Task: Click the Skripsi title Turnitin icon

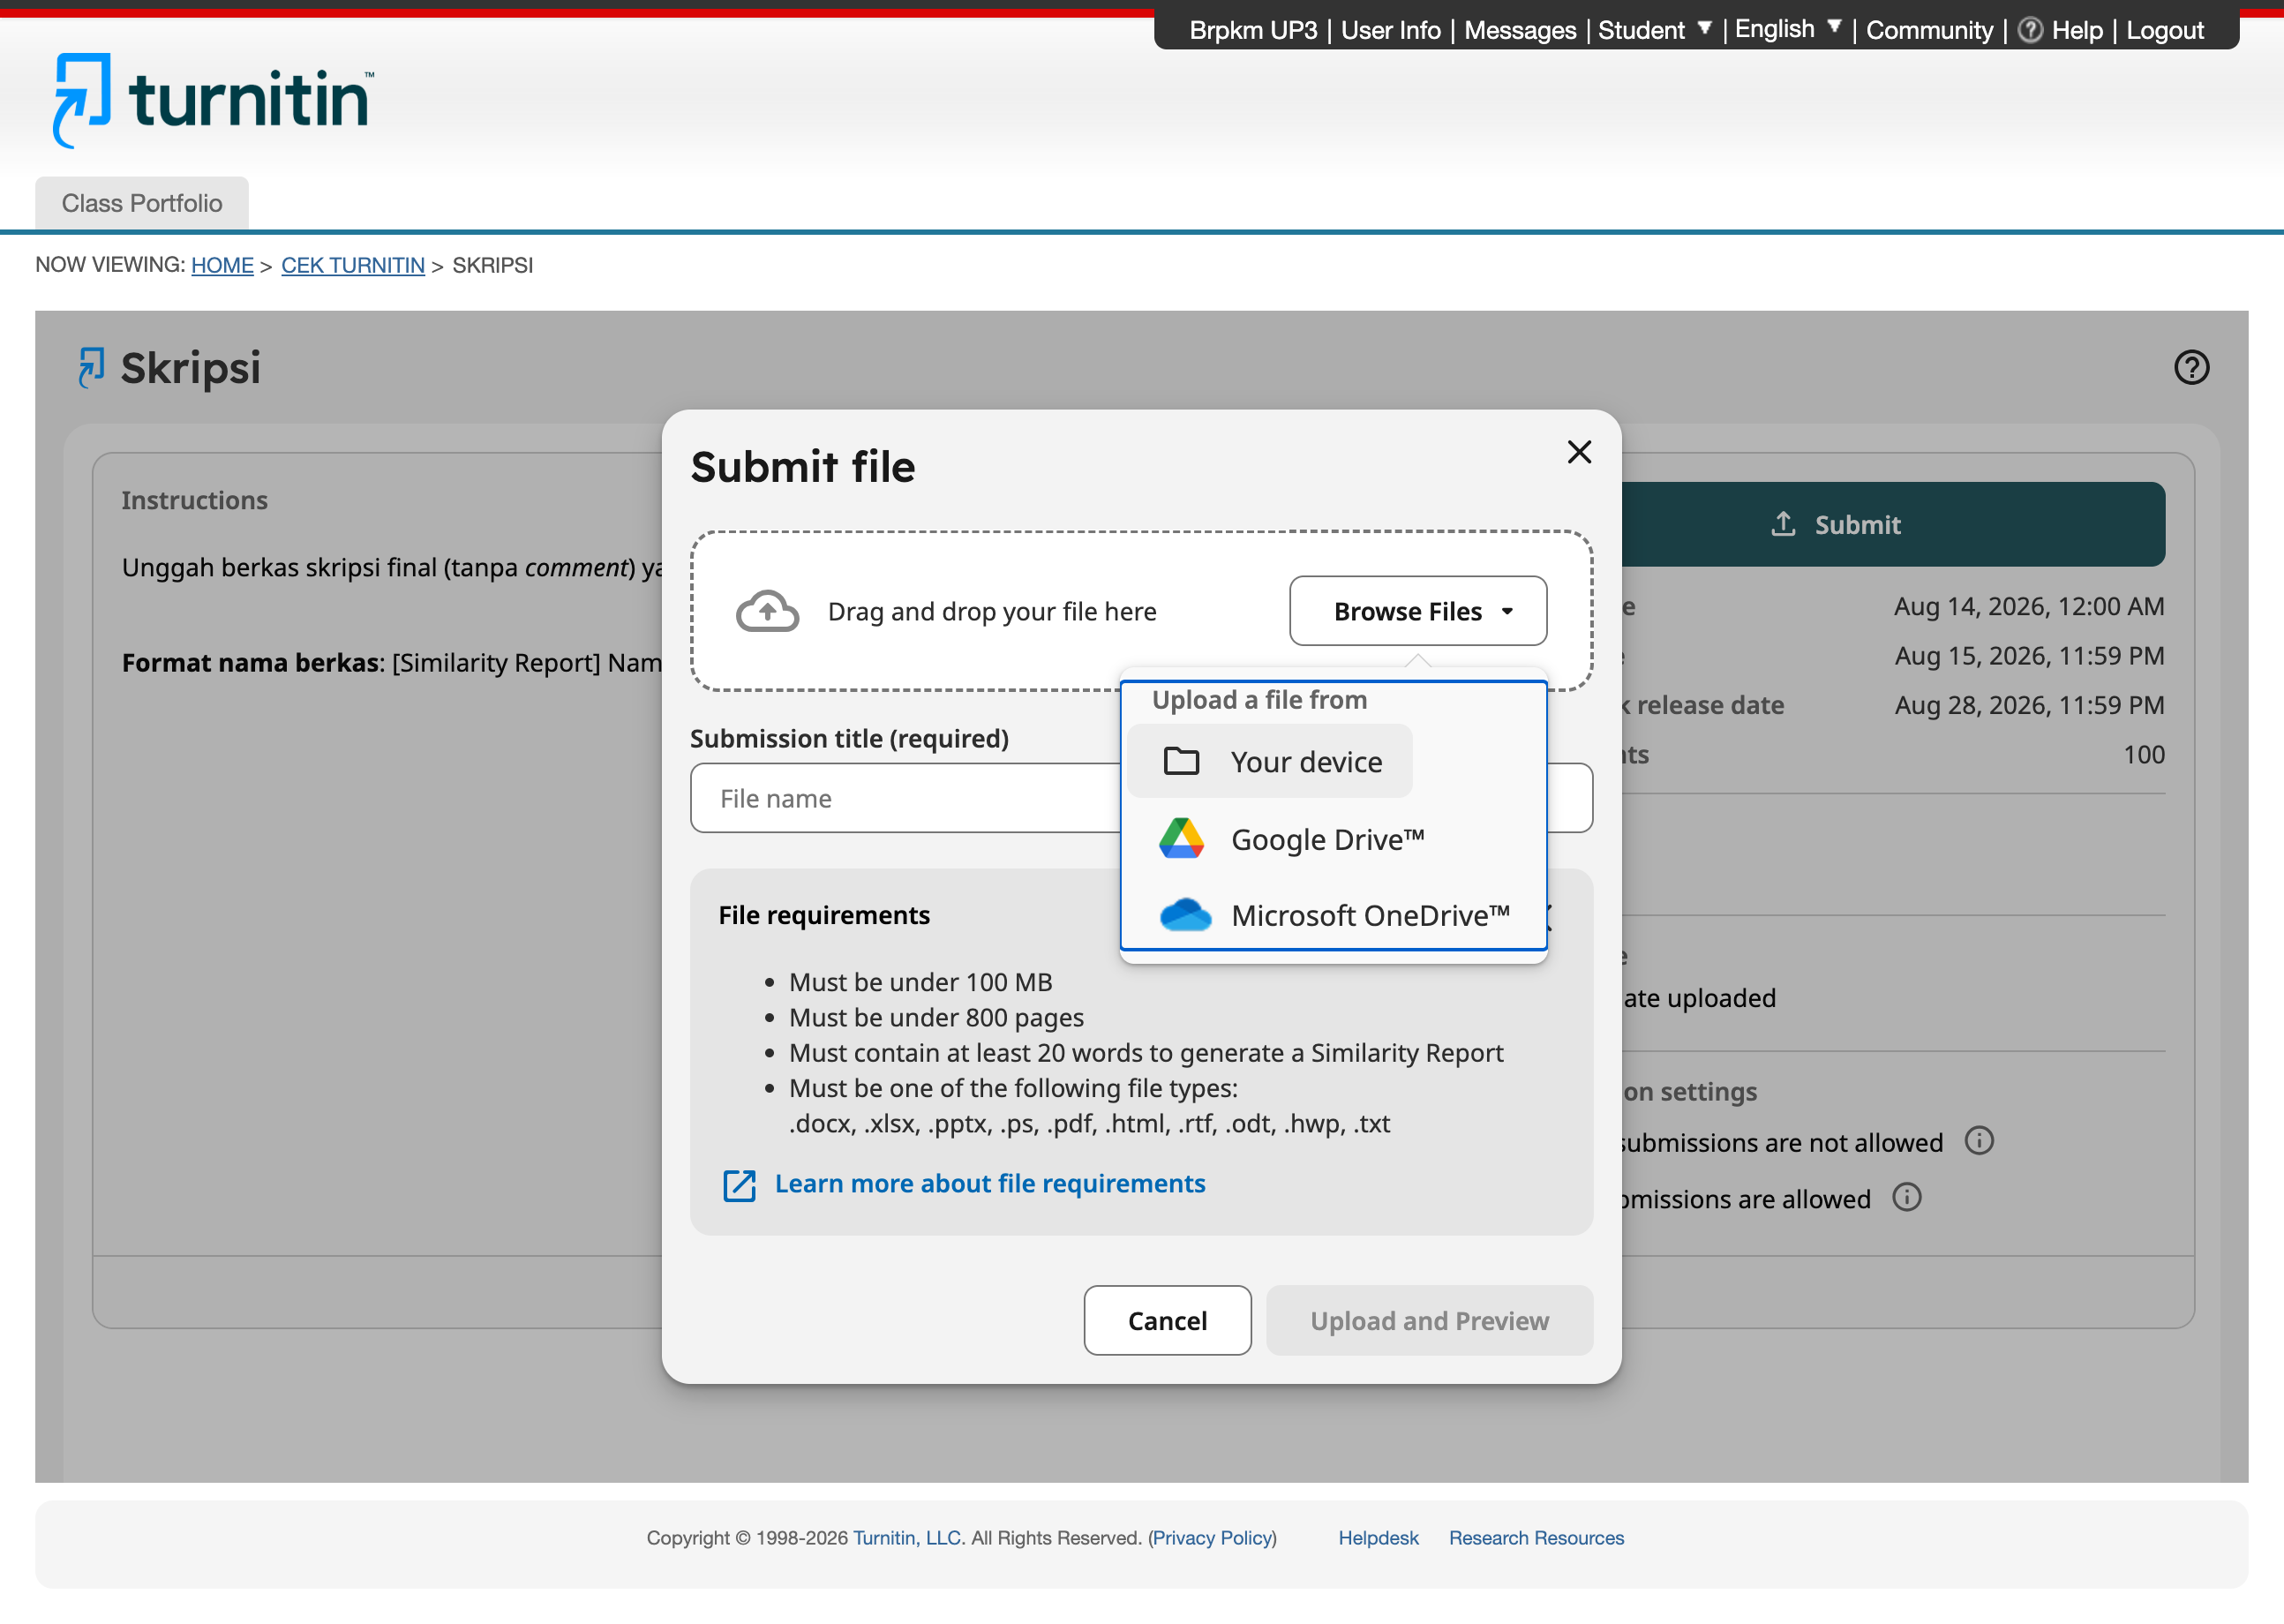Action: pos(91,367)
